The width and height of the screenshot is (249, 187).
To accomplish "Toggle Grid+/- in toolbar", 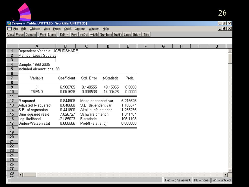I will (137, 35).
